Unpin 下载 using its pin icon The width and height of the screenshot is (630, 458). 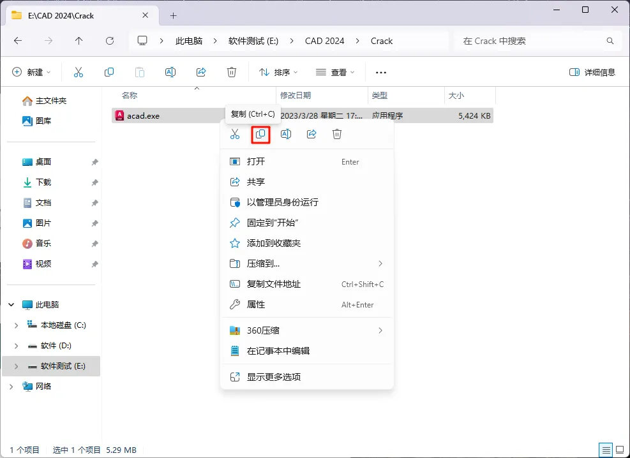coord(95,182)
